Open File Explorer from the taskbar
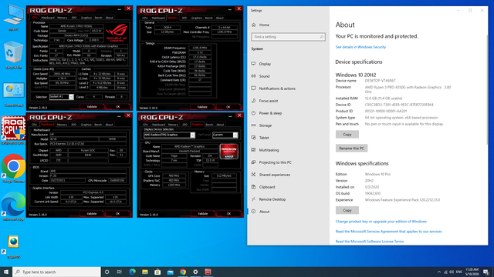The width and height of the screenshot is (494, 277). click(145, 272)
